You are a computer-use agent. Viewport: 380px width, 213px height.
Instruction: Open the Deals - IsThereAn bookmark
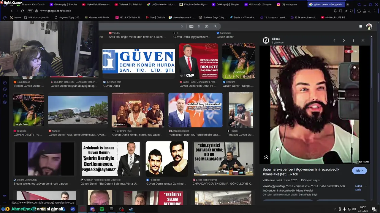click(243, 17)
